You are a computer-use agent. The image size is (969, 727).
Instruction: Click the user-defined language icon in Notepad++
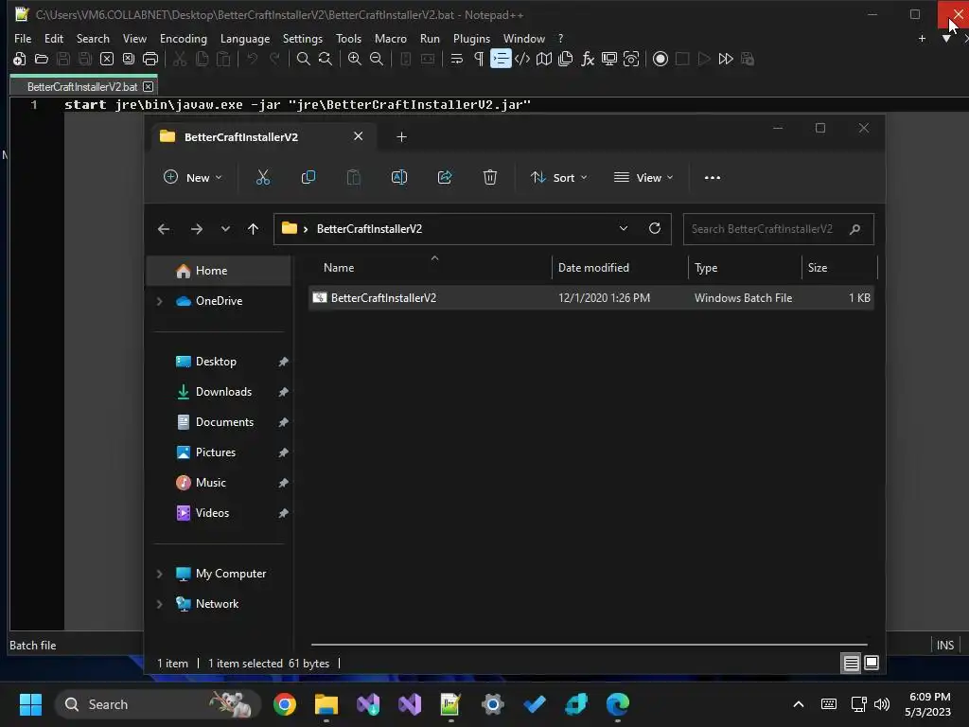(522, 59)
